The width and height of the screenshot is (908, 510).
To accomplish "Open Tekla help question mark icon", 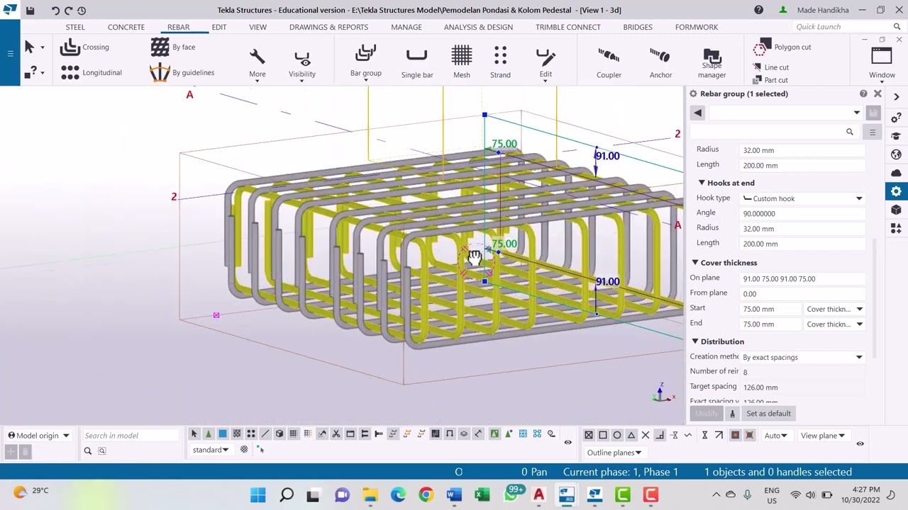I will coord(759,10).
